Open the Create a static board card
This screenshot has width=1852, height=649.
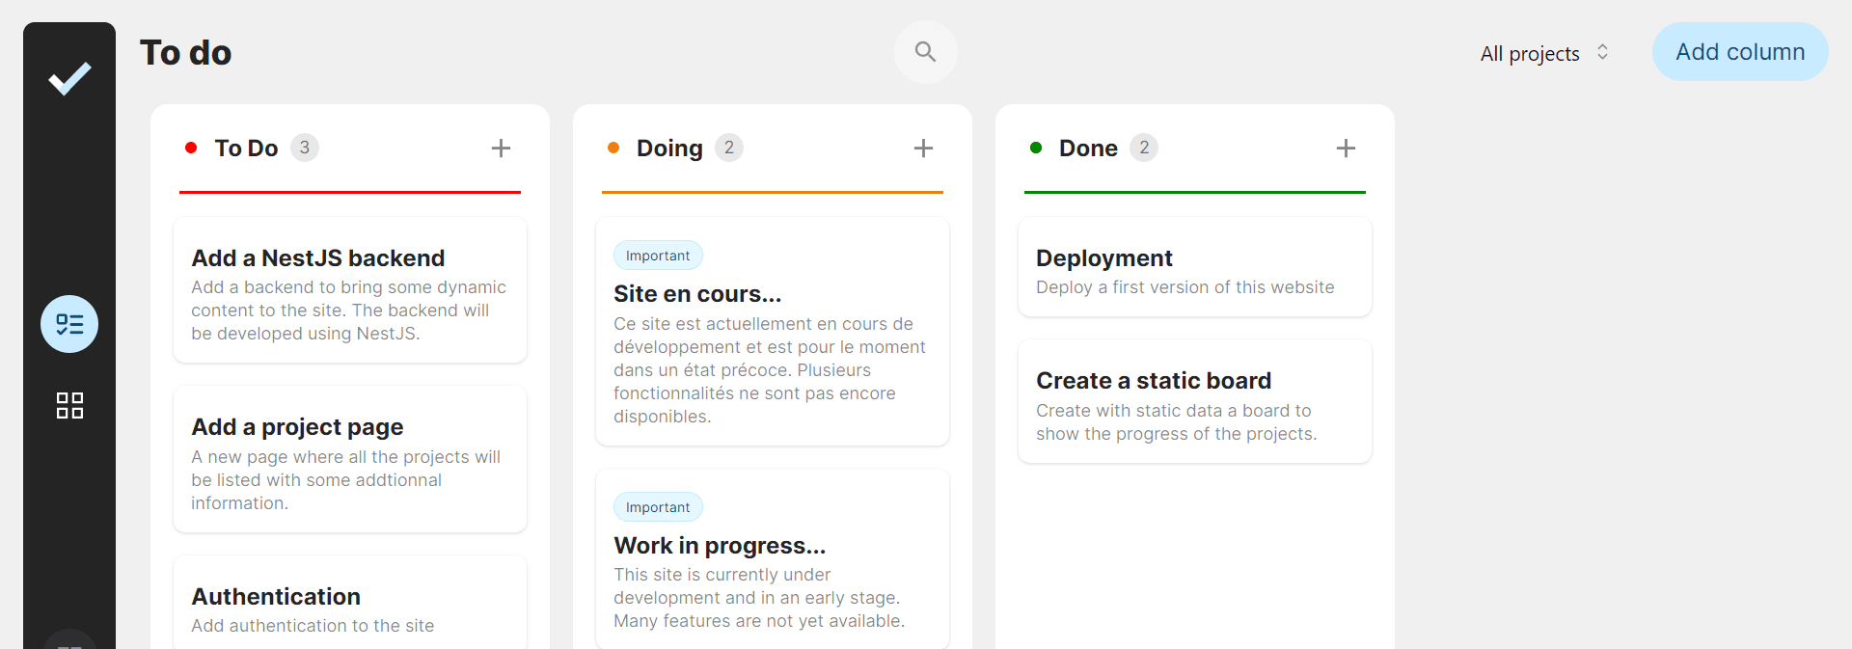click(1194, 402)
